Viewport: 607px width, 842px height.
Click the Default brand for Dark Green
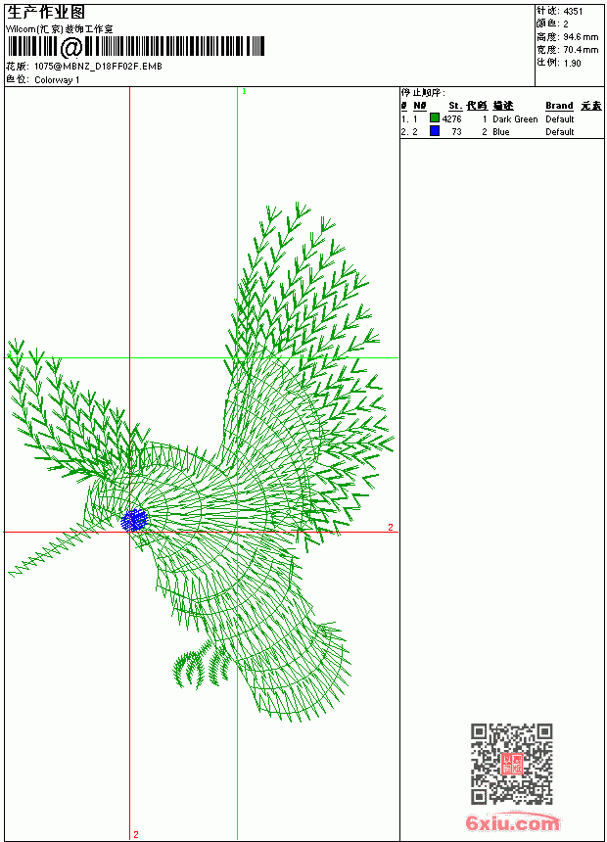point(560,118)
